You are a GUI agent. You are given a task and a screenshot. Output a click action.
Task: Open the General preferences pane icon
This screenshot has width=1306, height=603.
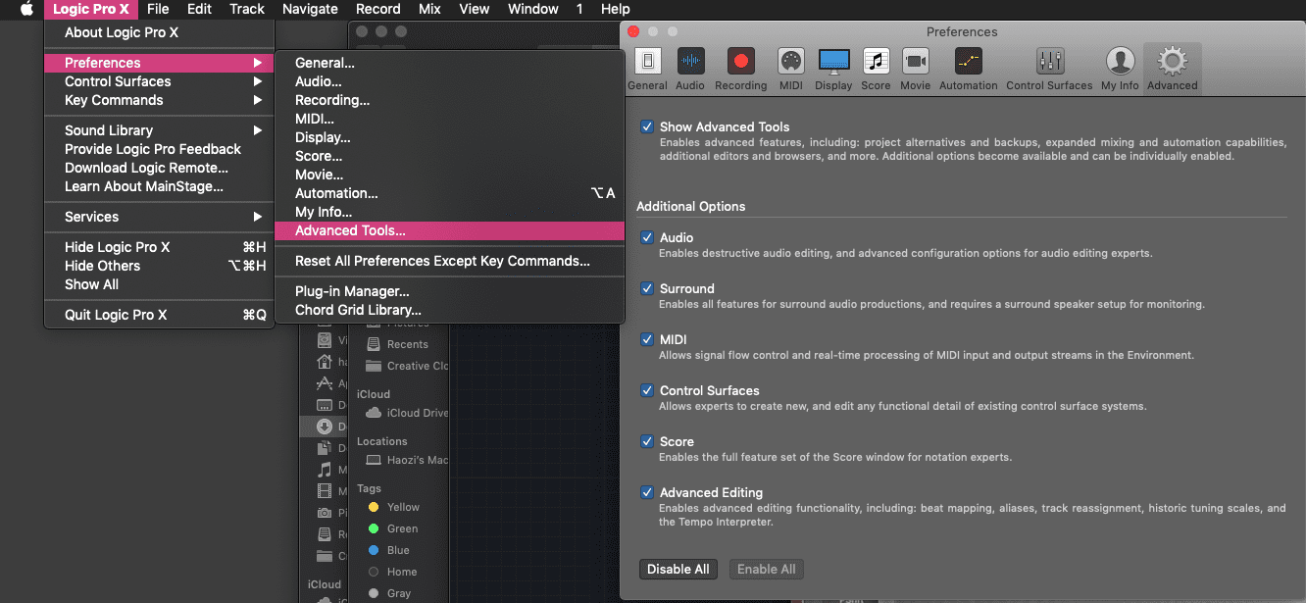(647, 61)
